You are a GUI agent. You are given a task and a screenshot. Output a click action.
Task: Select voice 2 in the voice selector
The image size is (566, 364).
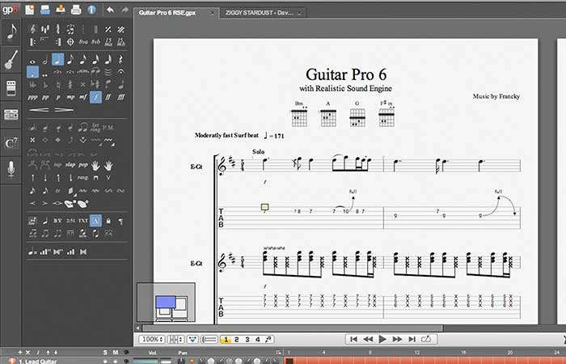tap(236, 339)
